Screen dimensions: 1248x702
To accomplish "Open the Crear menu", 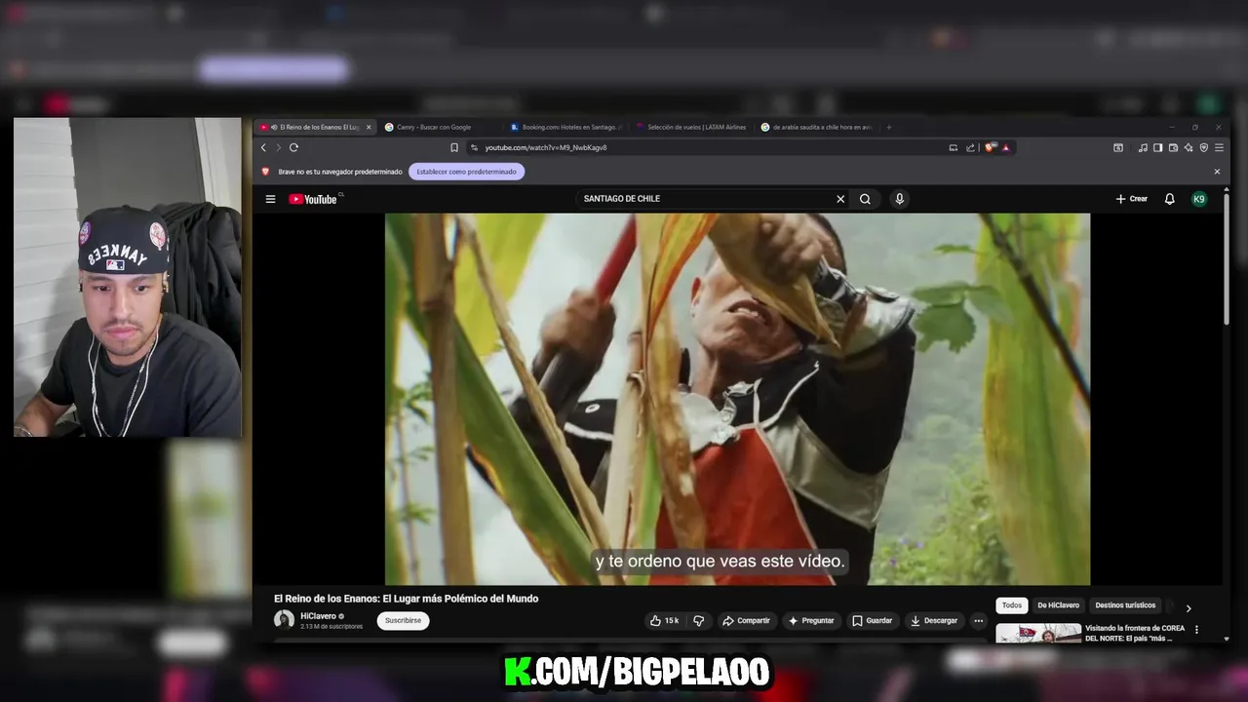I will 1132,199.
